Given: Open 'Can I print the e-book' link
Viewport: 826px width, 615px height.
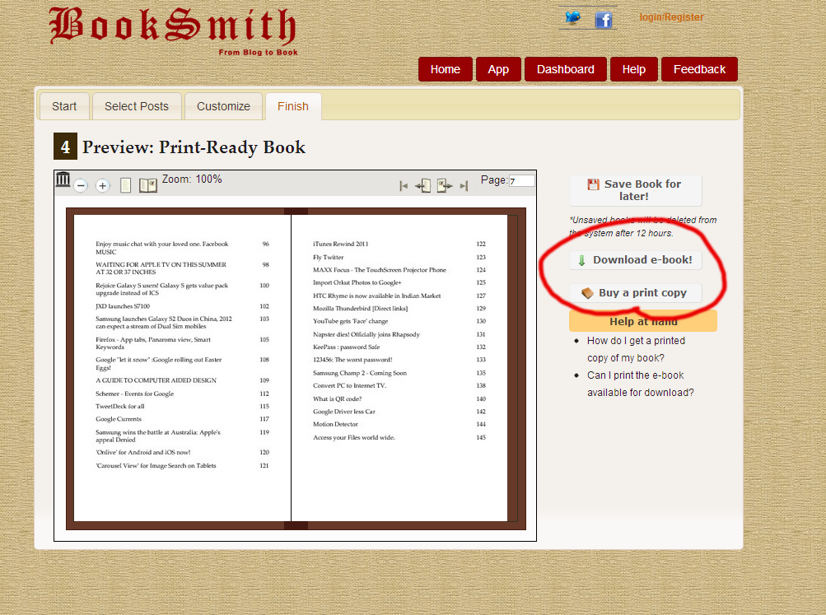Looking at the screenshot, I should tap(640, 384).
